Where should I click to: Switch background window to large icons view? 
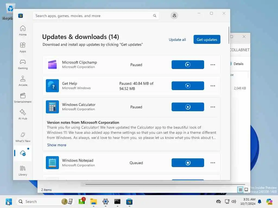(x=246, y=190)
